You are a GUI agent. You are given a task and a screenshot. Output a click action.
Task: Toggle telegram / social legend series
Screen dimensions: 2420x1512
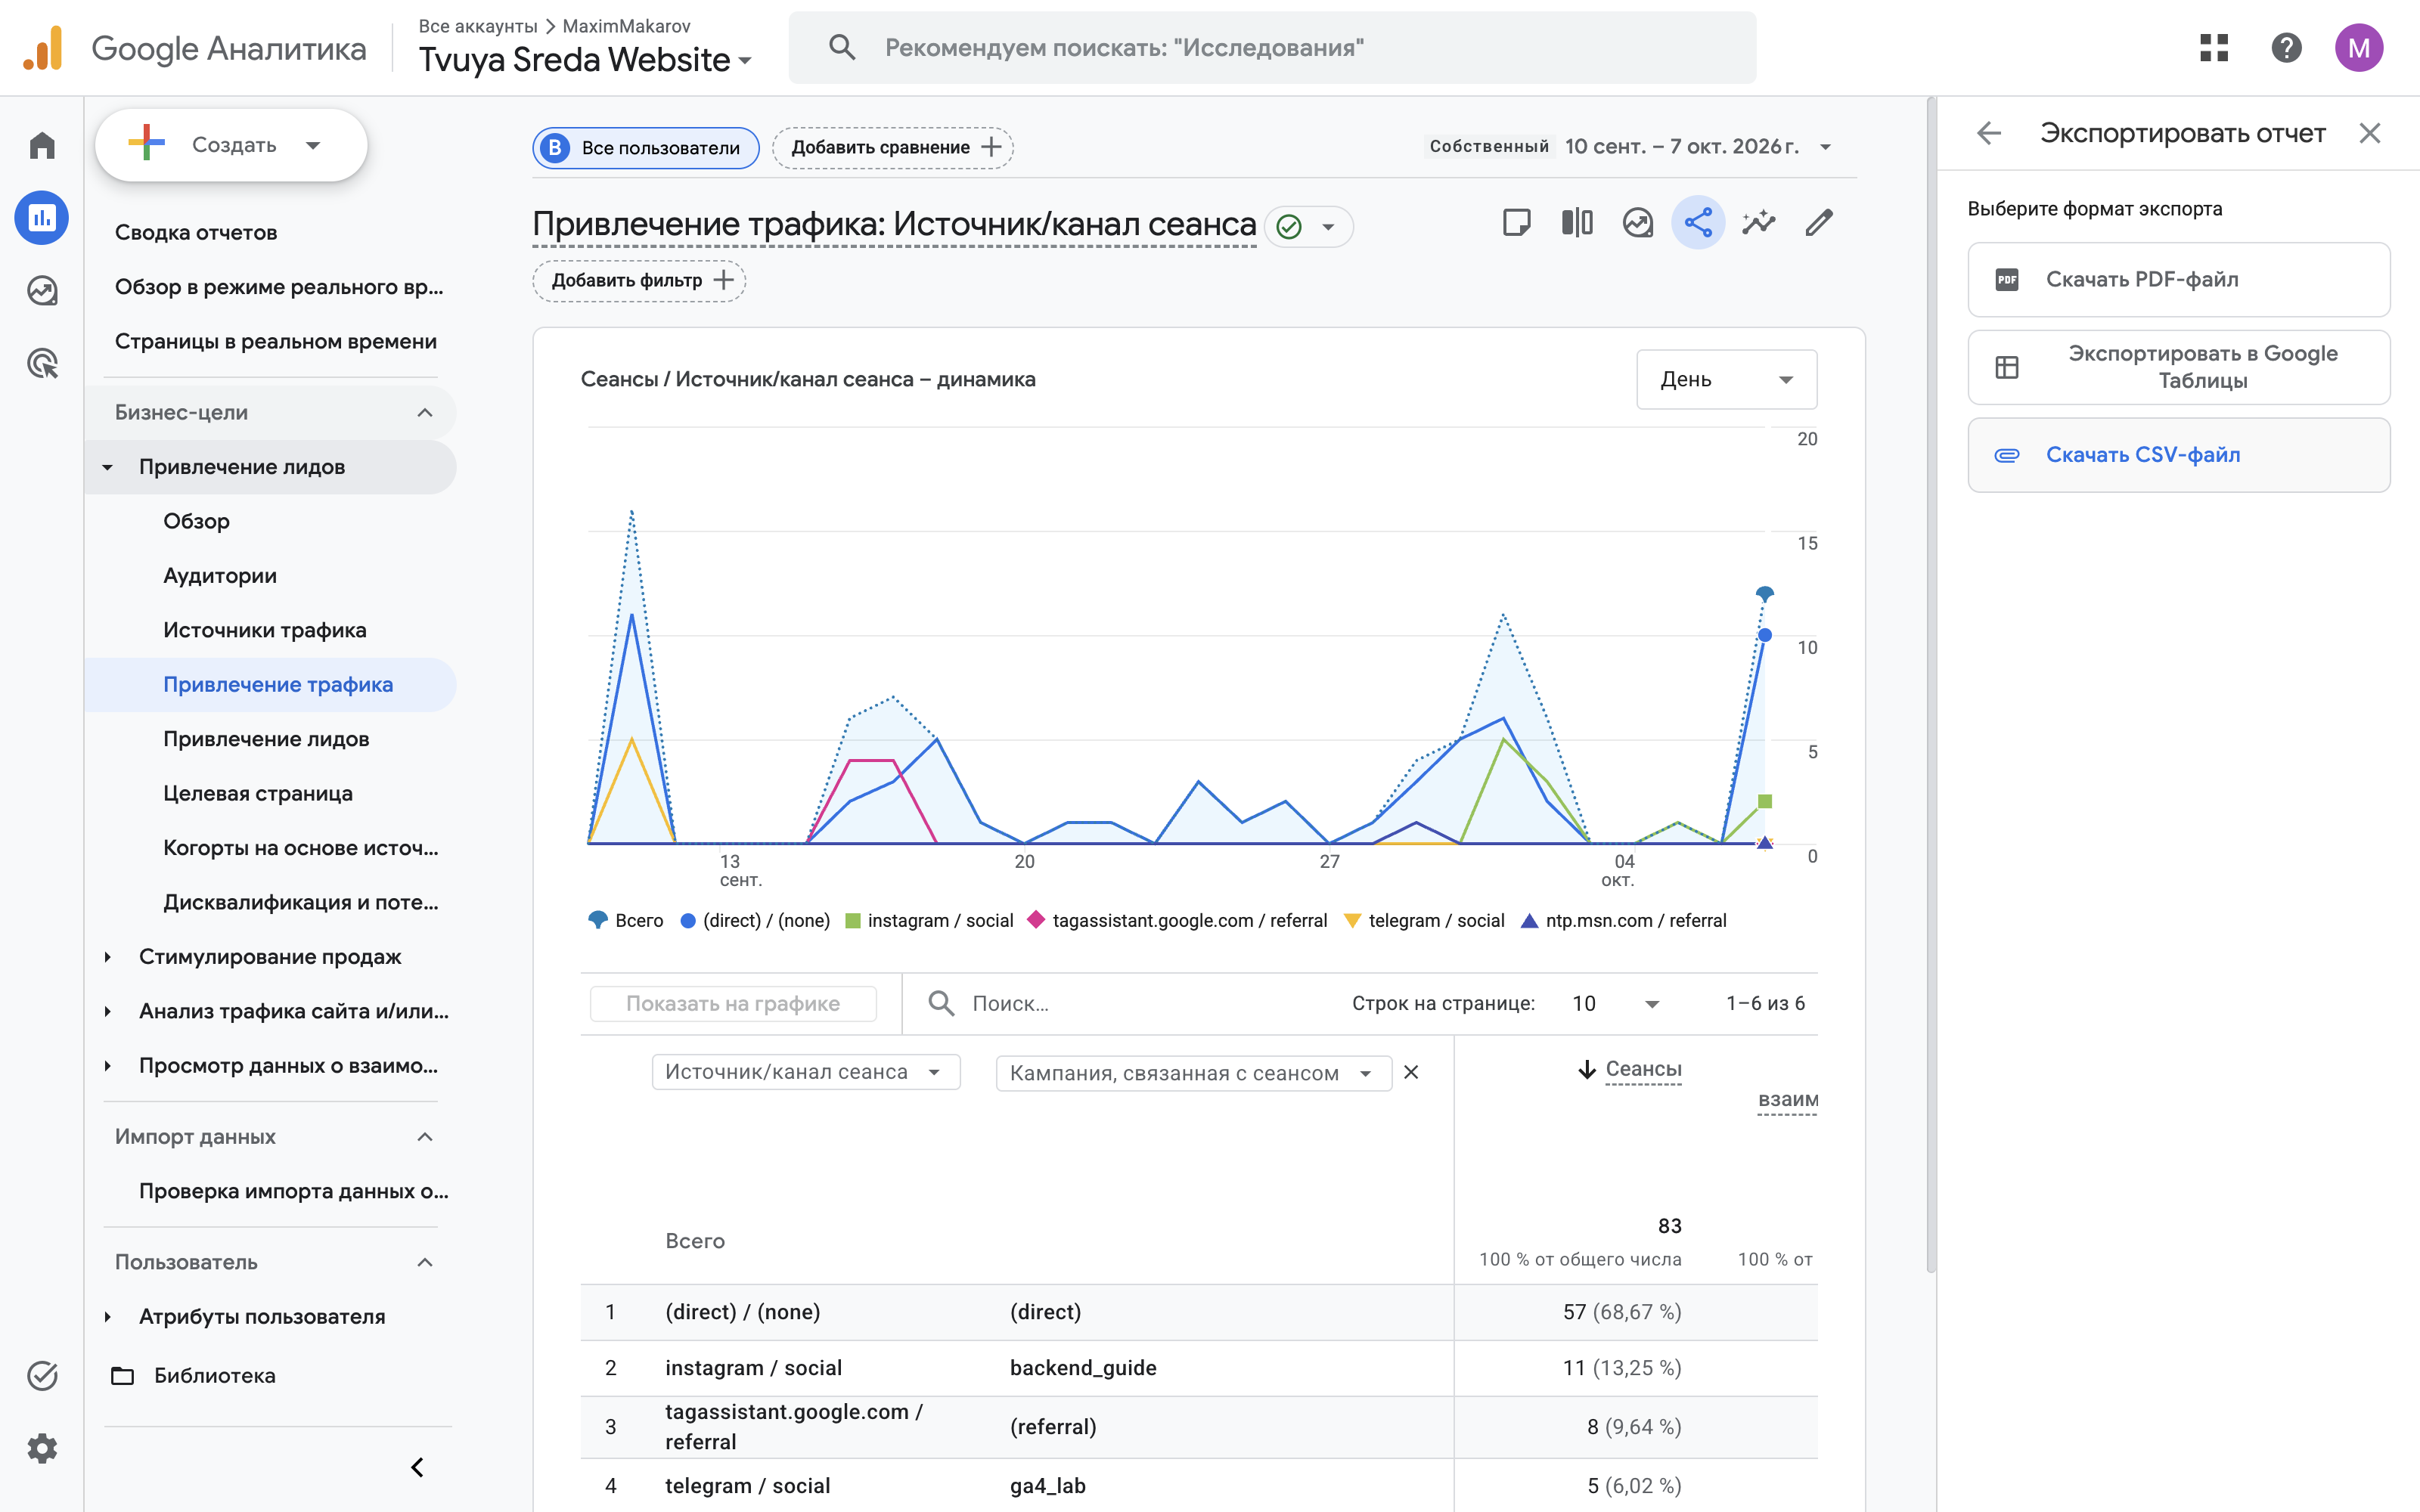pyautogui.click(x=1425, y=920)
